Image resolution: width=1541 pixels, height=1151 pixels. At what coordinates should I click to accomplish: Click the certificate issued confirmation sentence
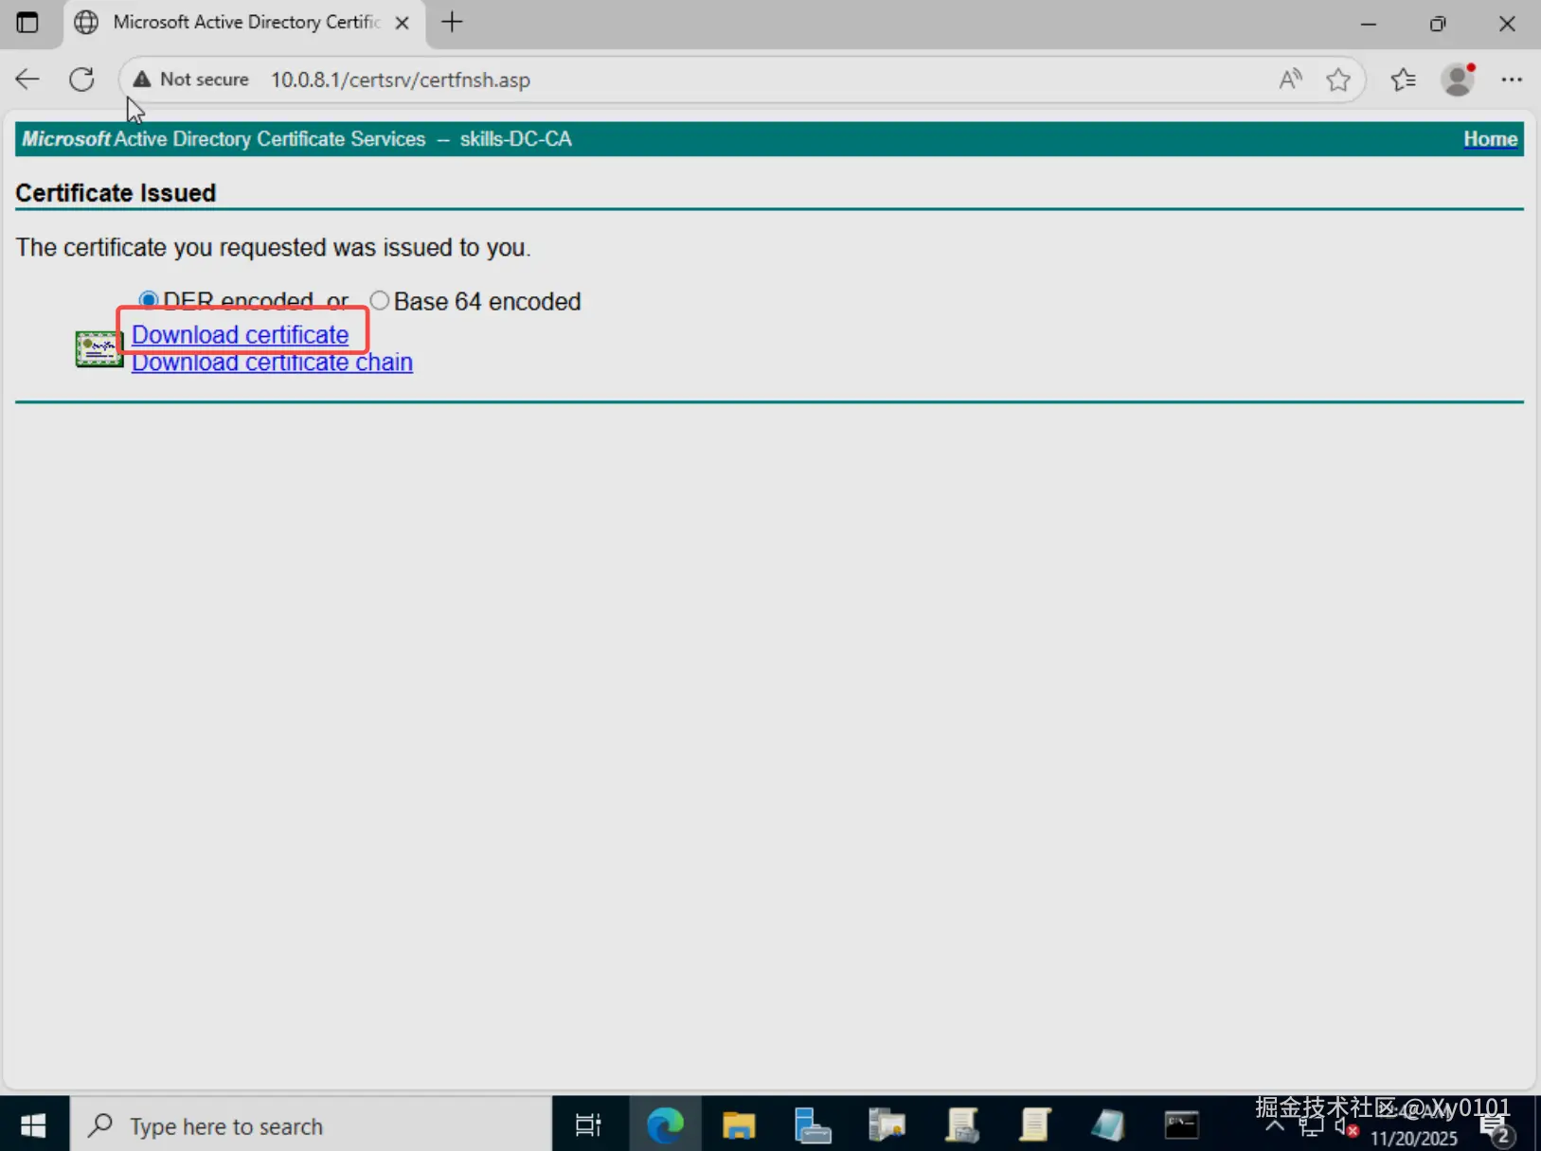[273, 248]
